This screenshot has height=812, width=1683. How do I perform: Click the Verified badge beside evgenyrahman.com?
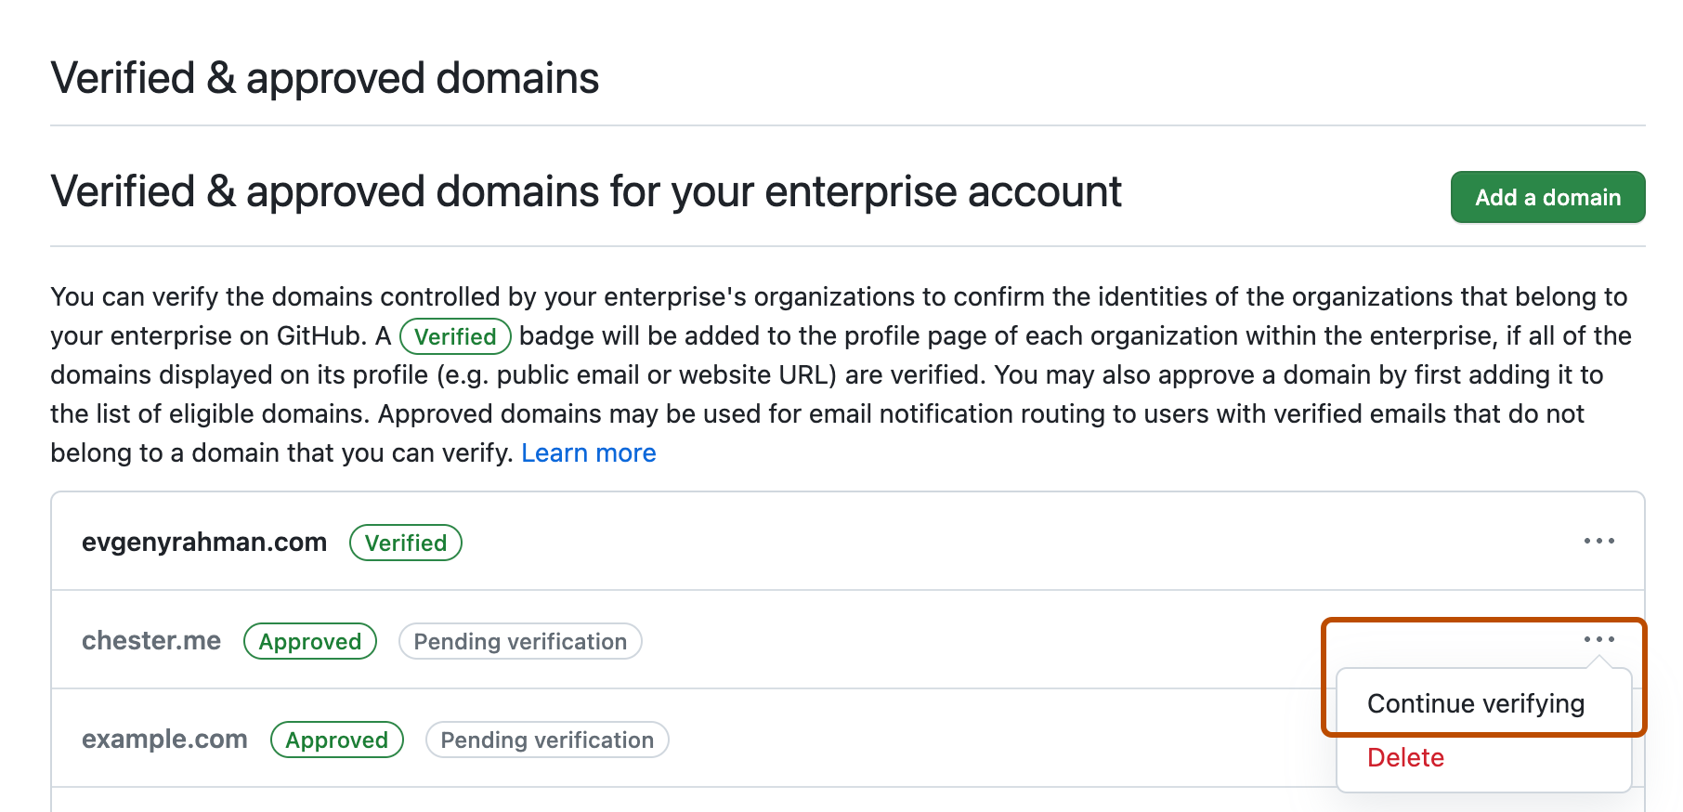(x=405, y=544)
